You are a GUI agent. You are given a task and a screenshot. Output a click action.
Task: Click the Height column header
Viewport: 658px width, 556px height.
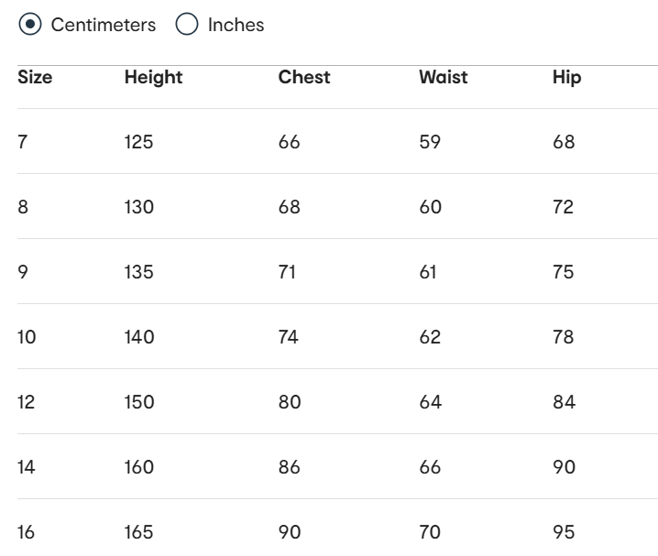click(x=153, y=78)
